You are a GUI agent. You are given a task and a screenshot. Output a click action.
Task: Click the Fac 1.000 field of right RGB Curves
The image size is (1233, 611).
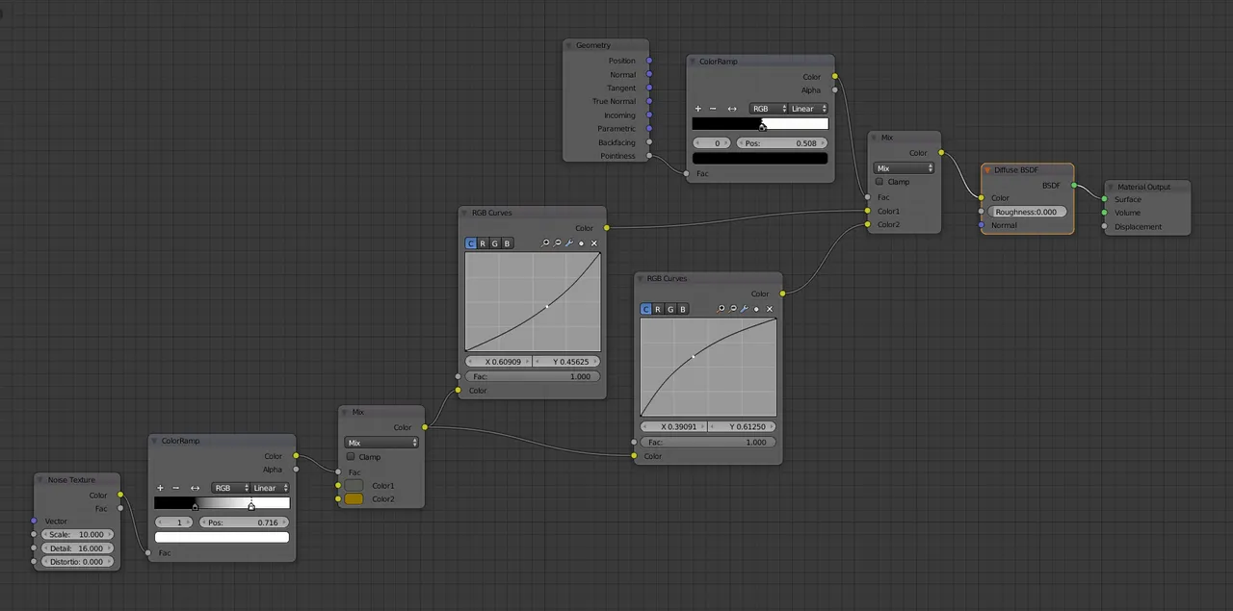708,442
